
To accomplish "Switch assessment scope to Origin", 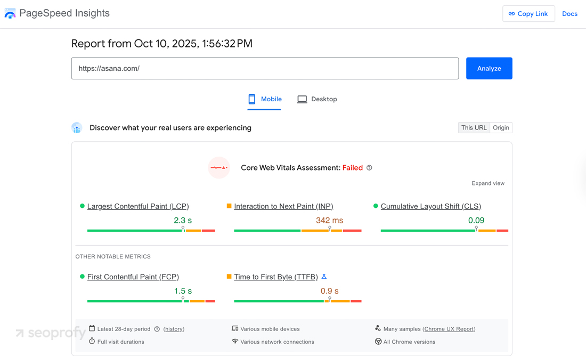I will click(501, 127).
